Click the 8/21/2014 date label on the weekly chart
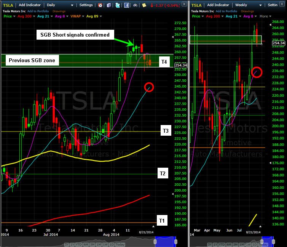 coord(253,232)
